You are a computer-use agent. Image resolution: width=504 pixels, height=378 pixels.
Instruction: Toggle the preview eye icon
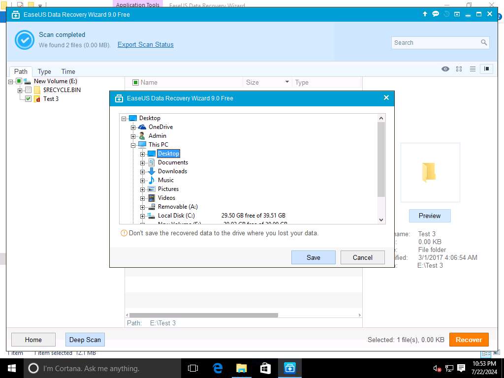coord(445,69)
